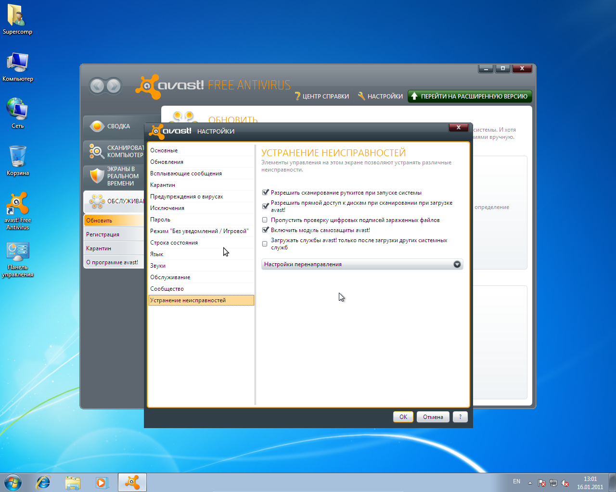Image resolution: width=616 pixels, height=492 pixels.
Task: Toggle avast! self-defense module checkbox
Action: coord(265,230)
